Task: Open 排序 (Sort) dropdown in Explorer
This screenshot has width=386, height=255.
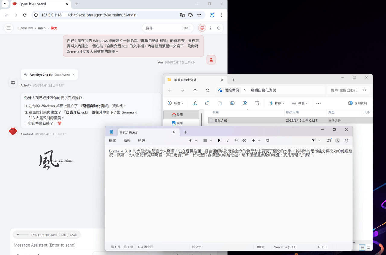Action: (x=277, y=103)
